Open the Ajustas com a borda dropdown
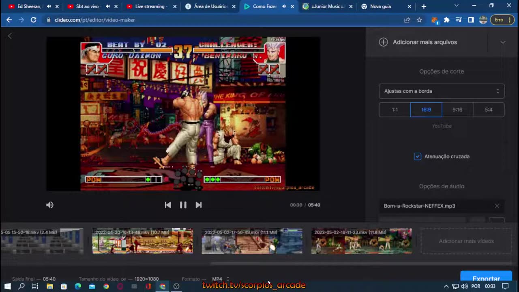The width and height of the screenshot is (519, 292). tap(442, 91)
